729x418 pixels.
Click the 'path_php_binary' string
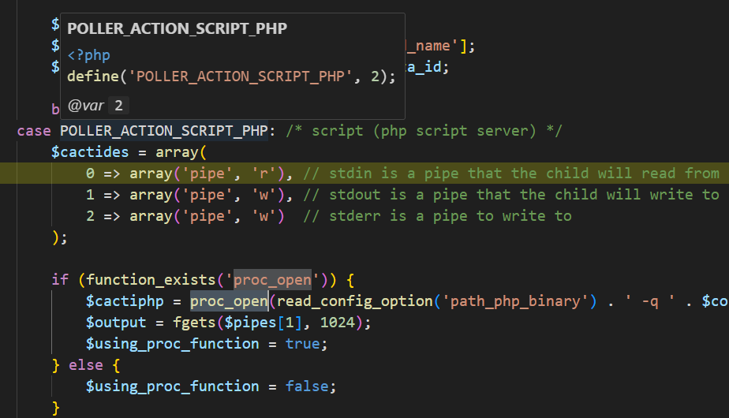(516, 300)
